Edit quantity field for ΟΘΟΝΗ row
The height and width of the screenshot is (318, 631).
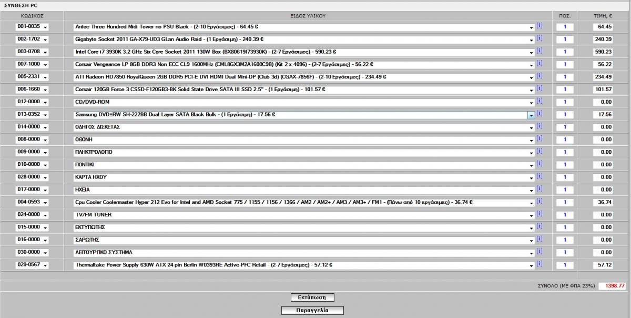click(565, 140)
